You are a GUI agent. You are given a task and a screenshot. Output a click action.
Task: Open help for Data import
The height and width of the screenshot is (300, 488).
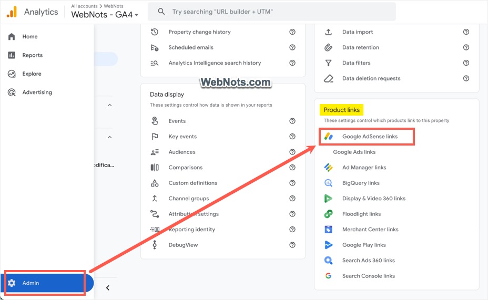[x=466, y=32]
